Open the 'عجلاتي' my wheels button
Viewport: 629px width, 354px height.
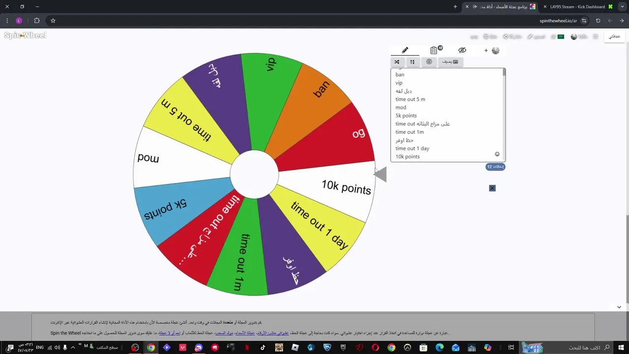[614, 36]
